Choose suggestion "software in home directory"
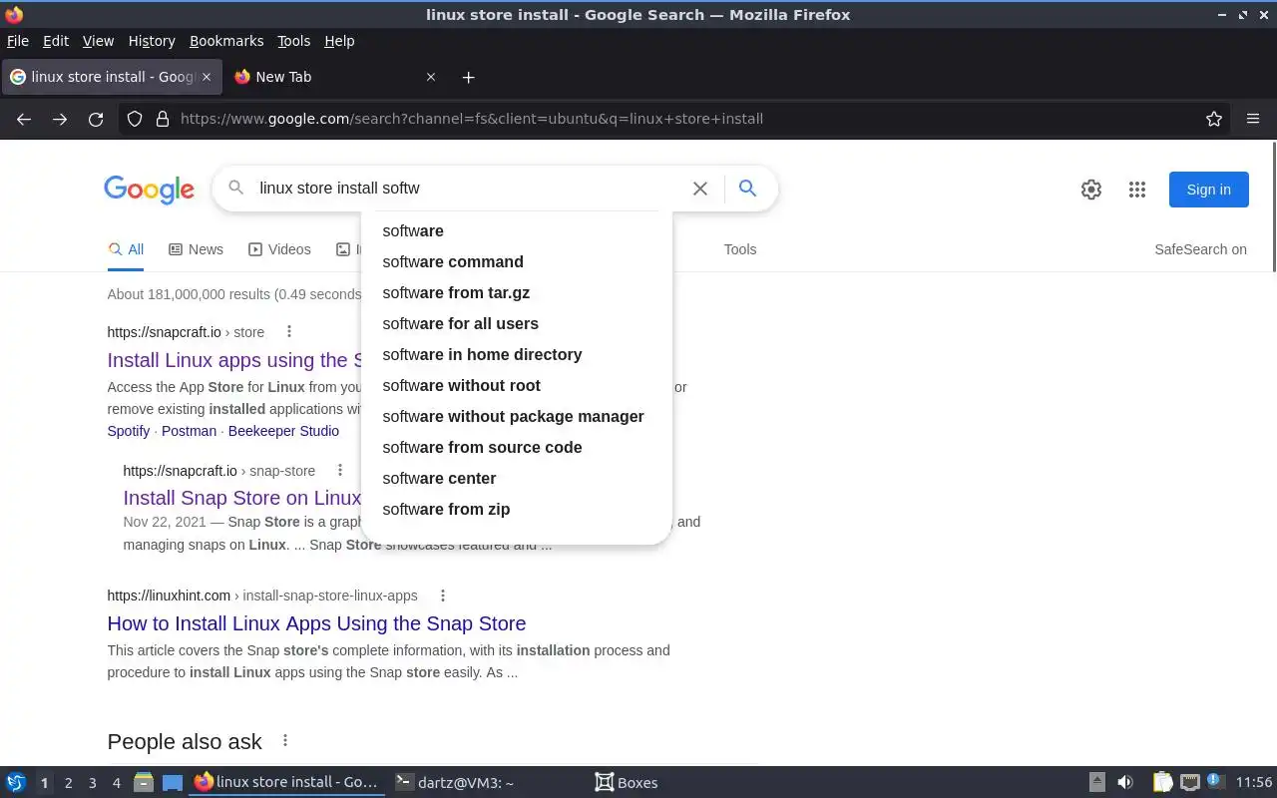The width and height of the screenshot is (1277, 798). tap(517, 354)
